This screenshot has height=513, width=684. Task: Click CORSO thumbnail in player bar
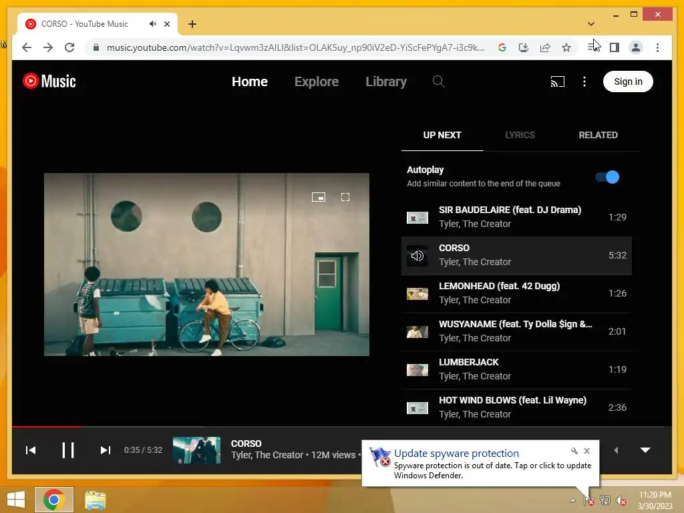(197, 450)
